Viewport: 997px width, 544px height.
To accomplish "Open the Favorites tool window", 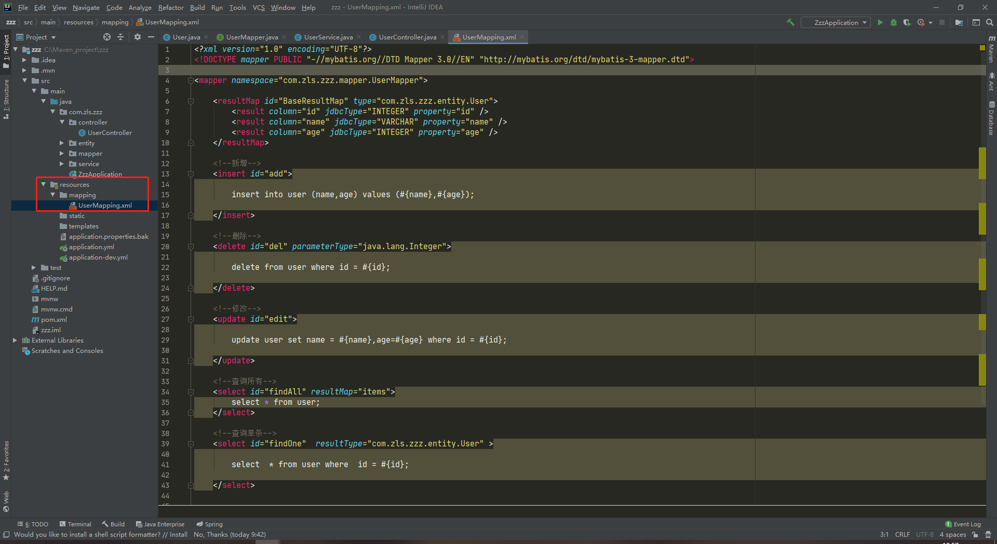I will [x=6, y=460].
